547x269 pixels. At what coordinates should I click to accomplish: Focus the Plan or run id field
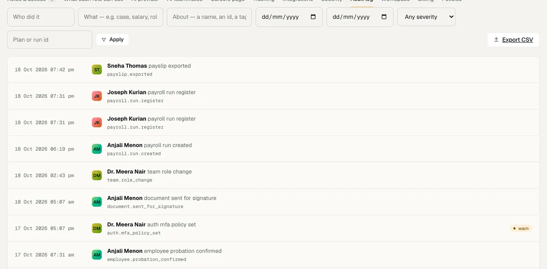point(50,39)
